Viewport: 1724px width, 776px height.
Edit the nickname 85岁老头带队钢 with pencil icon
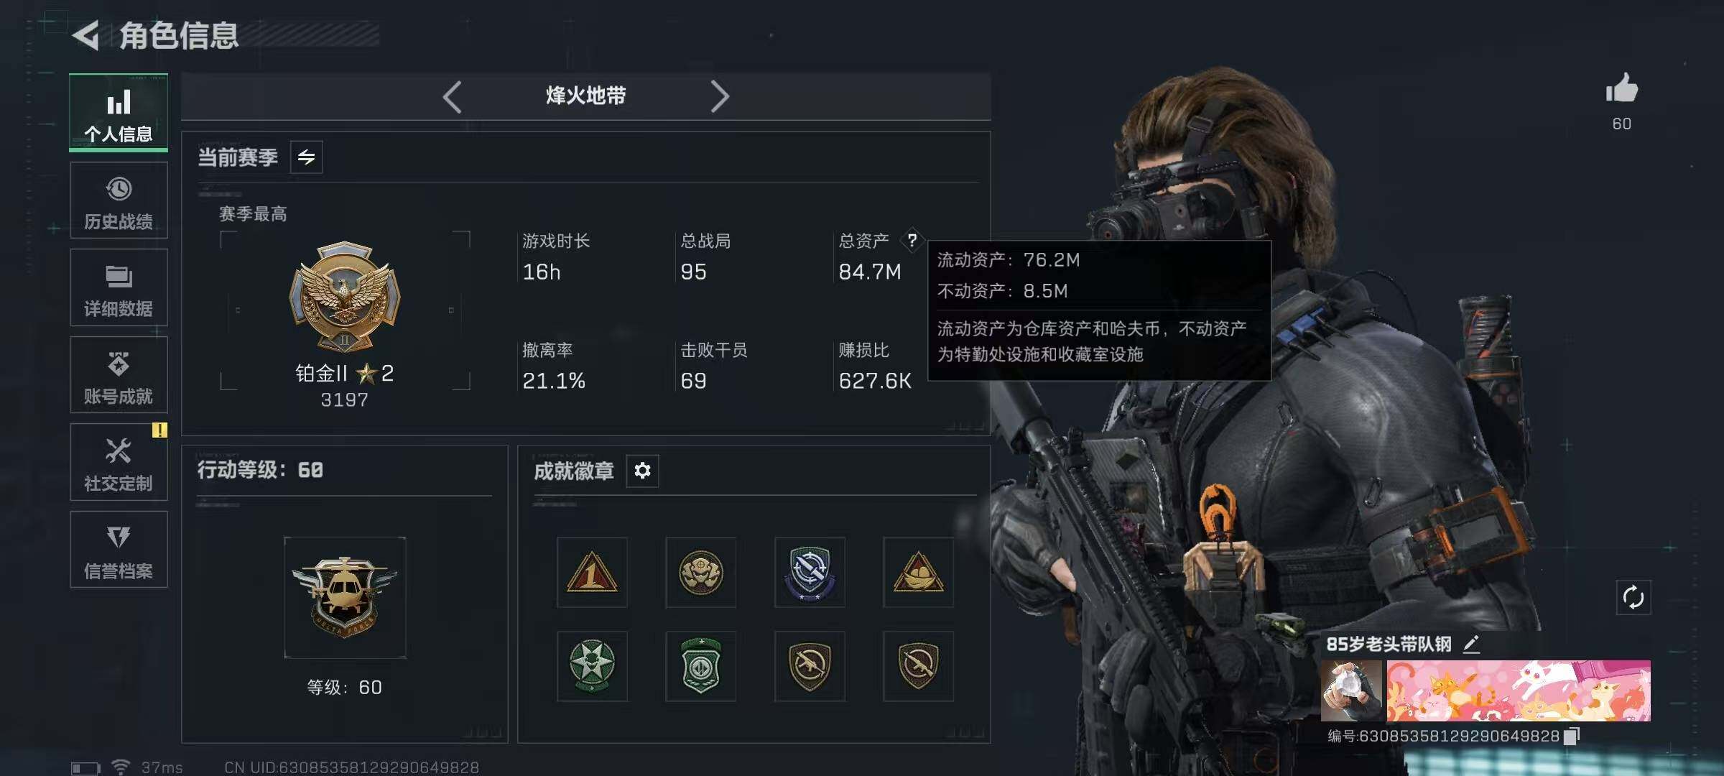[1471, 644]
